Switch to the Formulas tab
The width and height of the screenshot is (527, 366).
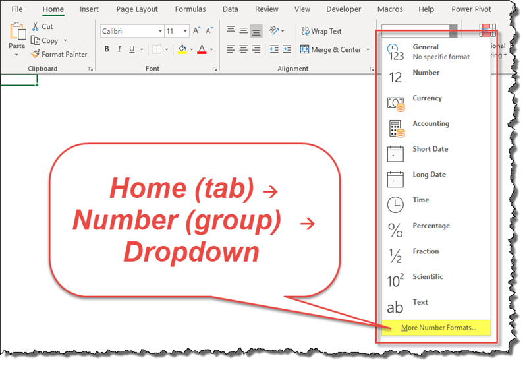tap(190, 9)
